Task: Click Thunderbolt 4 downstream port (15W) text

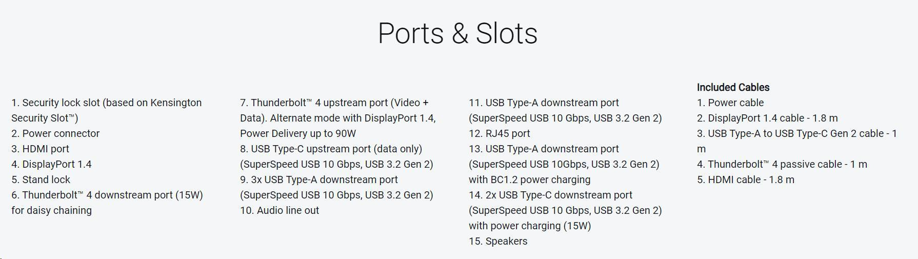Action: [107, 195]
